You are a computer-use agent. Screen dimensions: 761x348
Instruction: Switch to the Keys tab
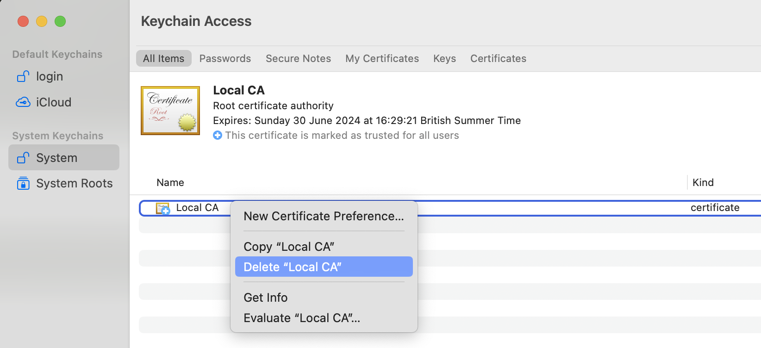point(445,58)
